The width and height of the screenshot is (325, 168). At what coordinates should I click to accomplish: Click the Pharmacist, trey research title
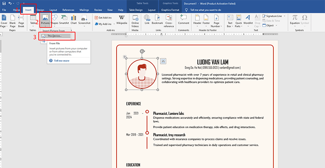click(169, 135)
